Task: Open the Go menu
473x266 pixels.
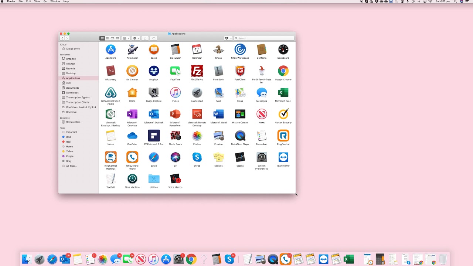Action: [45, 1]
